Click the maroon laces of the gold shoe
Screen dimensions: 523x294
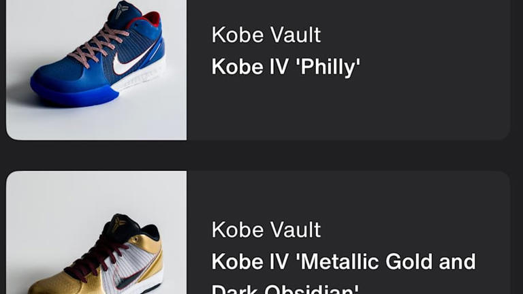point(95,260)
